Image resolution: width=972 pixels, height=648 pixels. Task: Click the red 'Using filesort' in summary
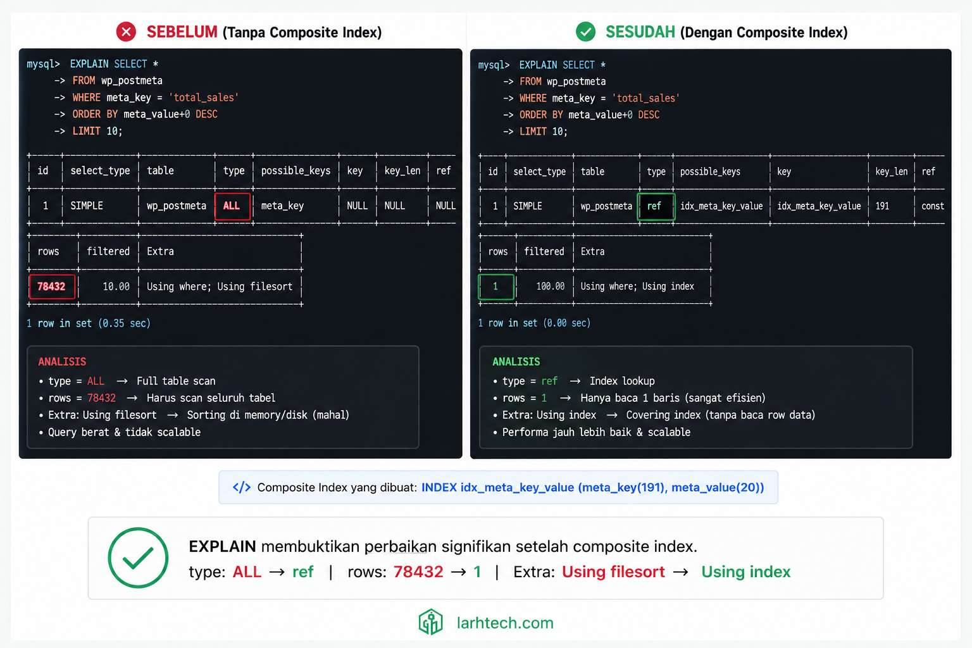point(613,572)
